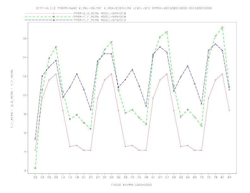The image size is (250, 193).
Task: Click x-axis tick label 30
Action: click(104, 177)
